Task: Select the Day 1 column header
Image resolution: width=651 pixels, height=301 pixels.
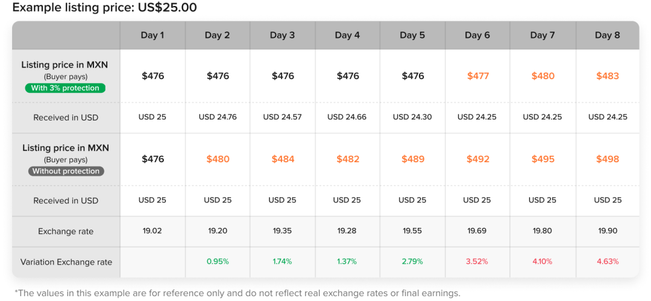Action: coord(153,36)
